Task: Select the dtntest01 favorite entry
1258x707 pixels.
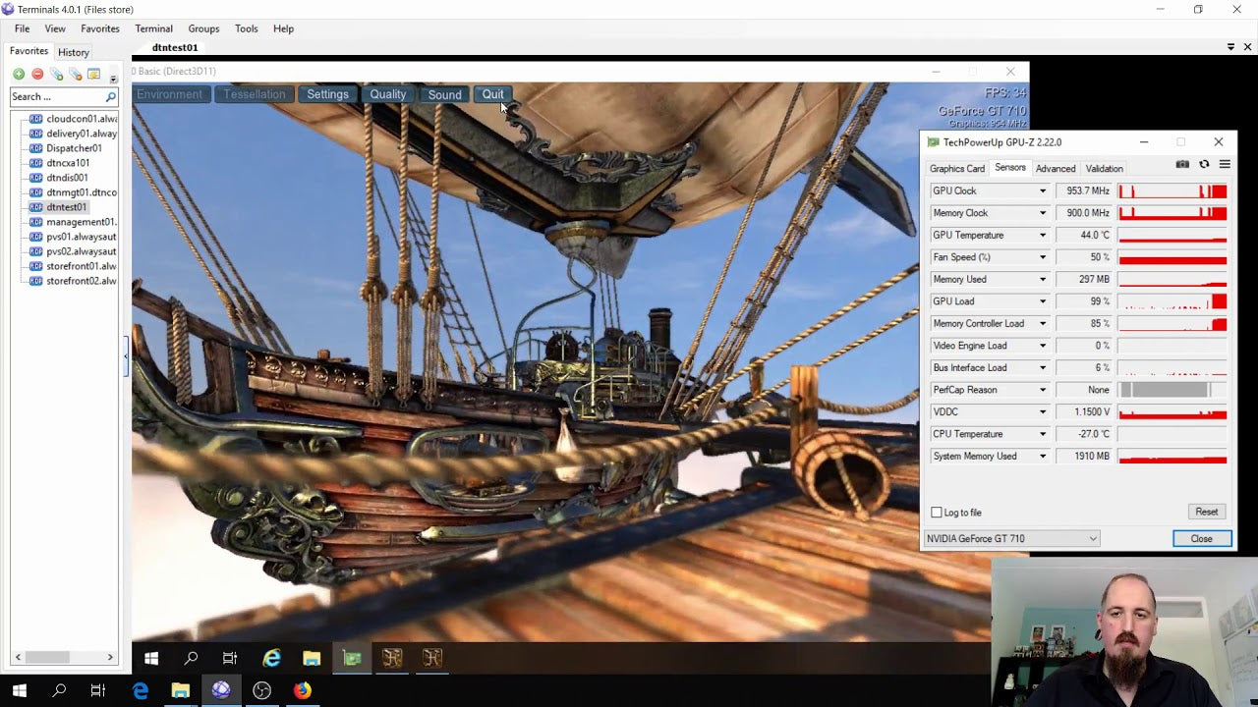Action: coord(67,207)
